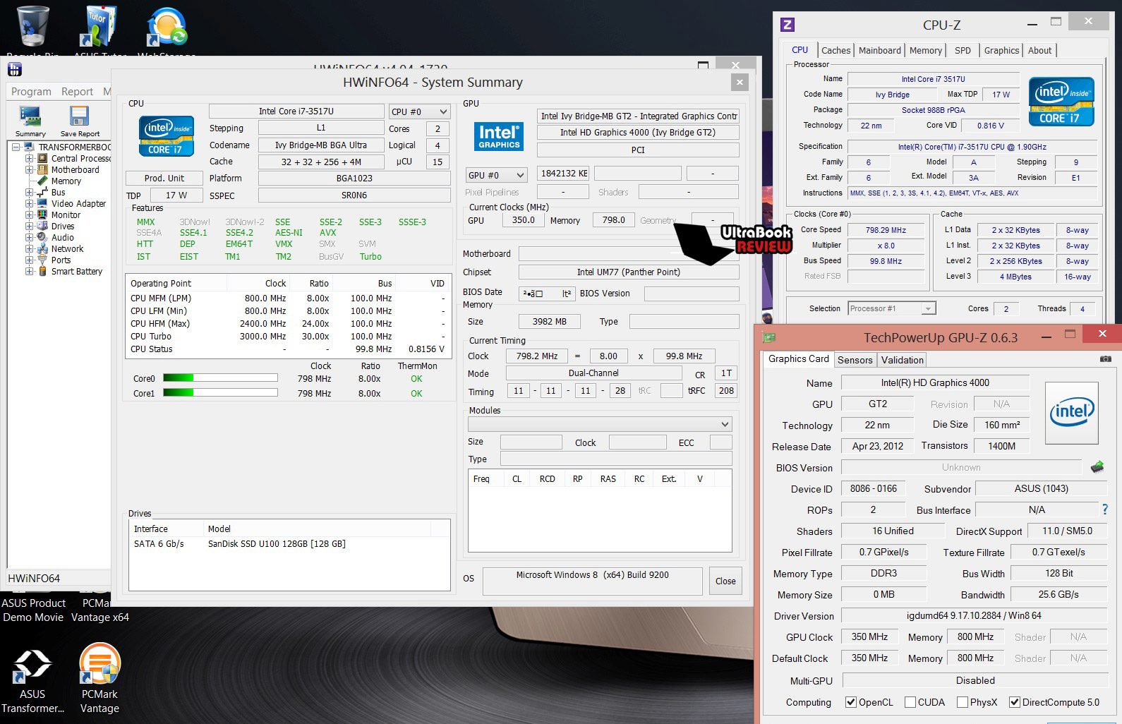Image resolution: width=1122 pixels, height=724 pixels.
Task: Click the Prod. Unit button
Action: (164, 178)
